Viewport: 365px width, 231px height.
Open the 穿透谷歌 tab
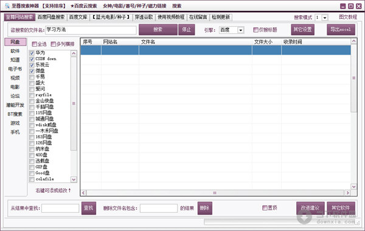(x=144, y=17)
